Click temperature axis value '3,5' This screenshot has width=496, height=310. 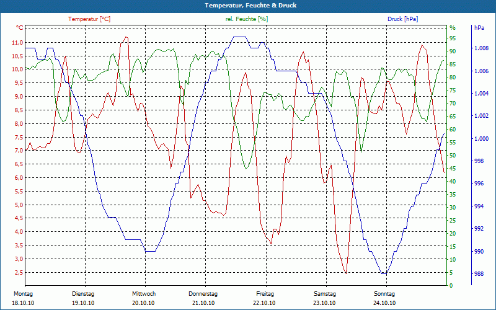coord(19,245)
